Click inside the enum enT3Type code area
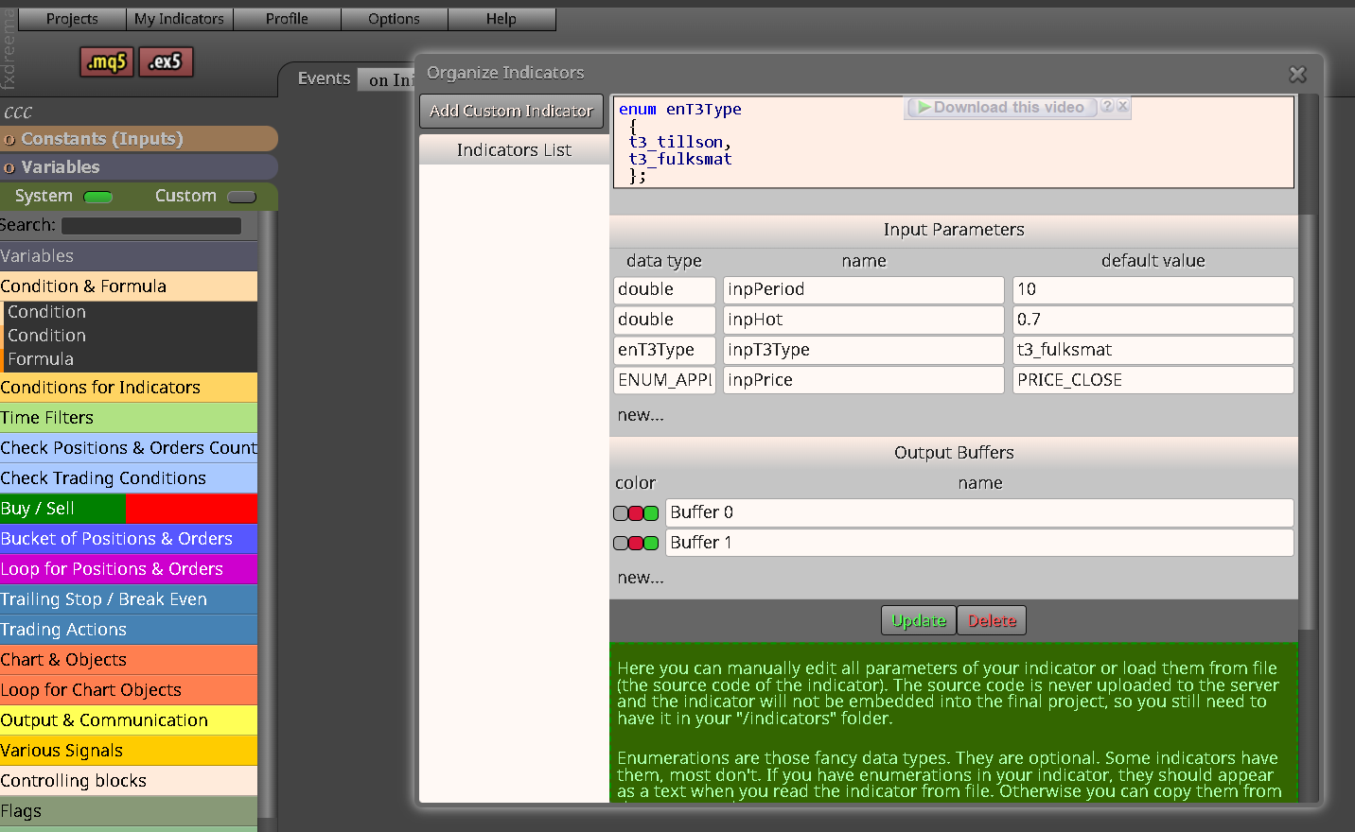Viewport: 1355px width, 832px height. [x=954, y=142]
